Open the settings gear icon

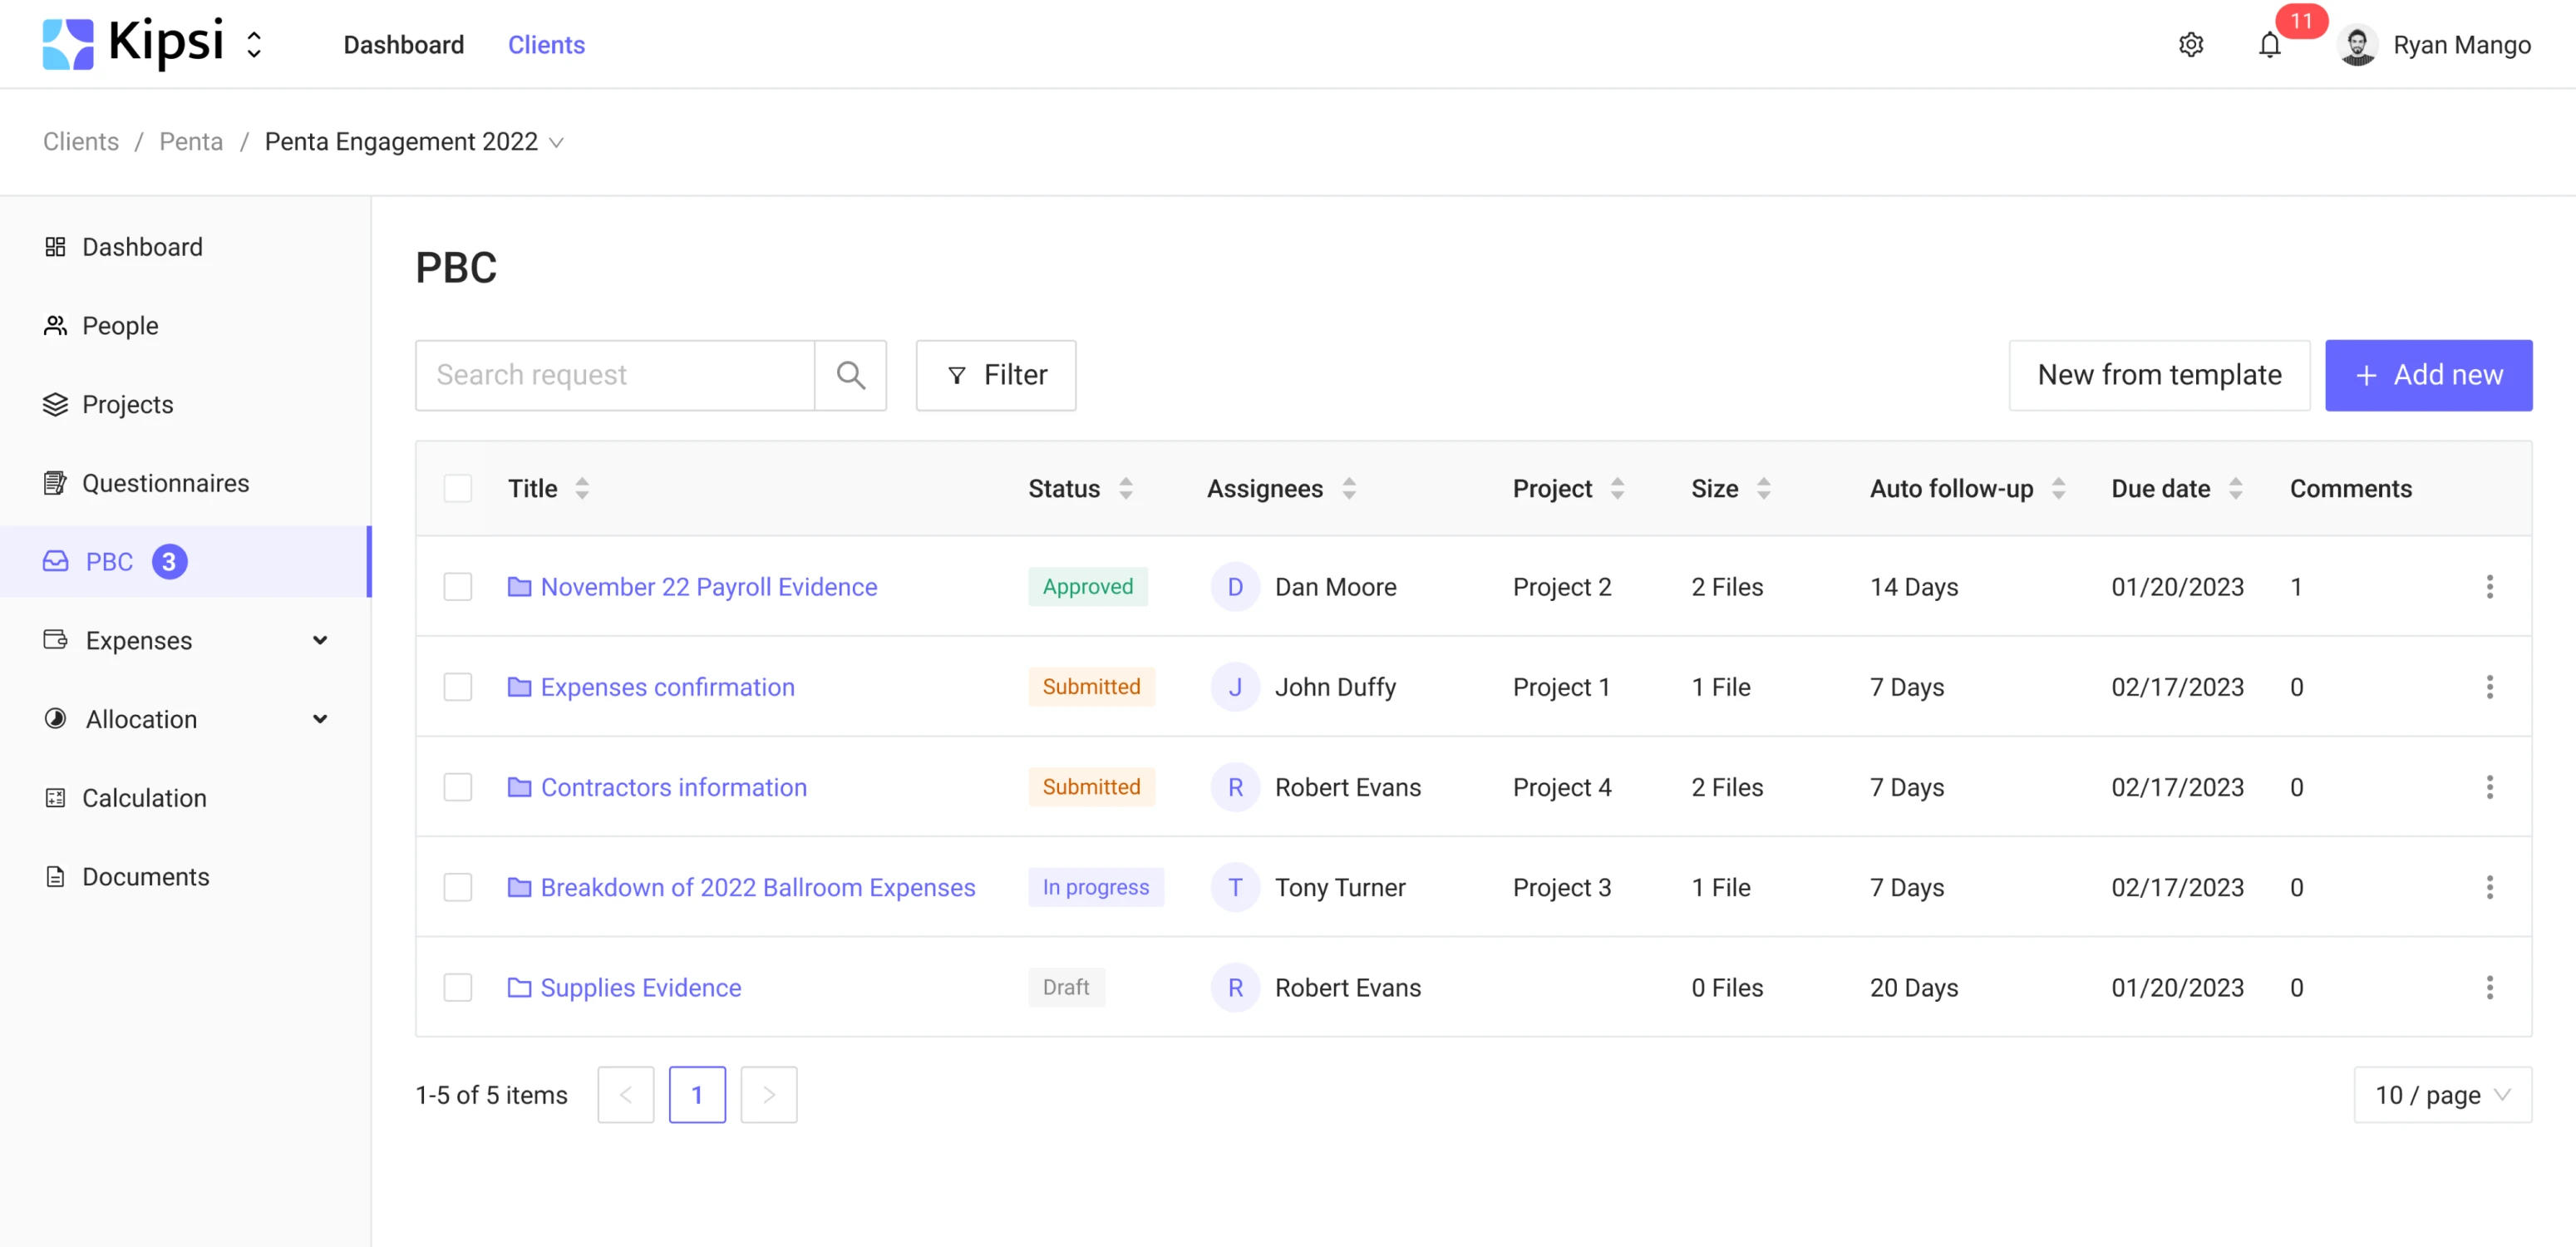point(2190,45)
